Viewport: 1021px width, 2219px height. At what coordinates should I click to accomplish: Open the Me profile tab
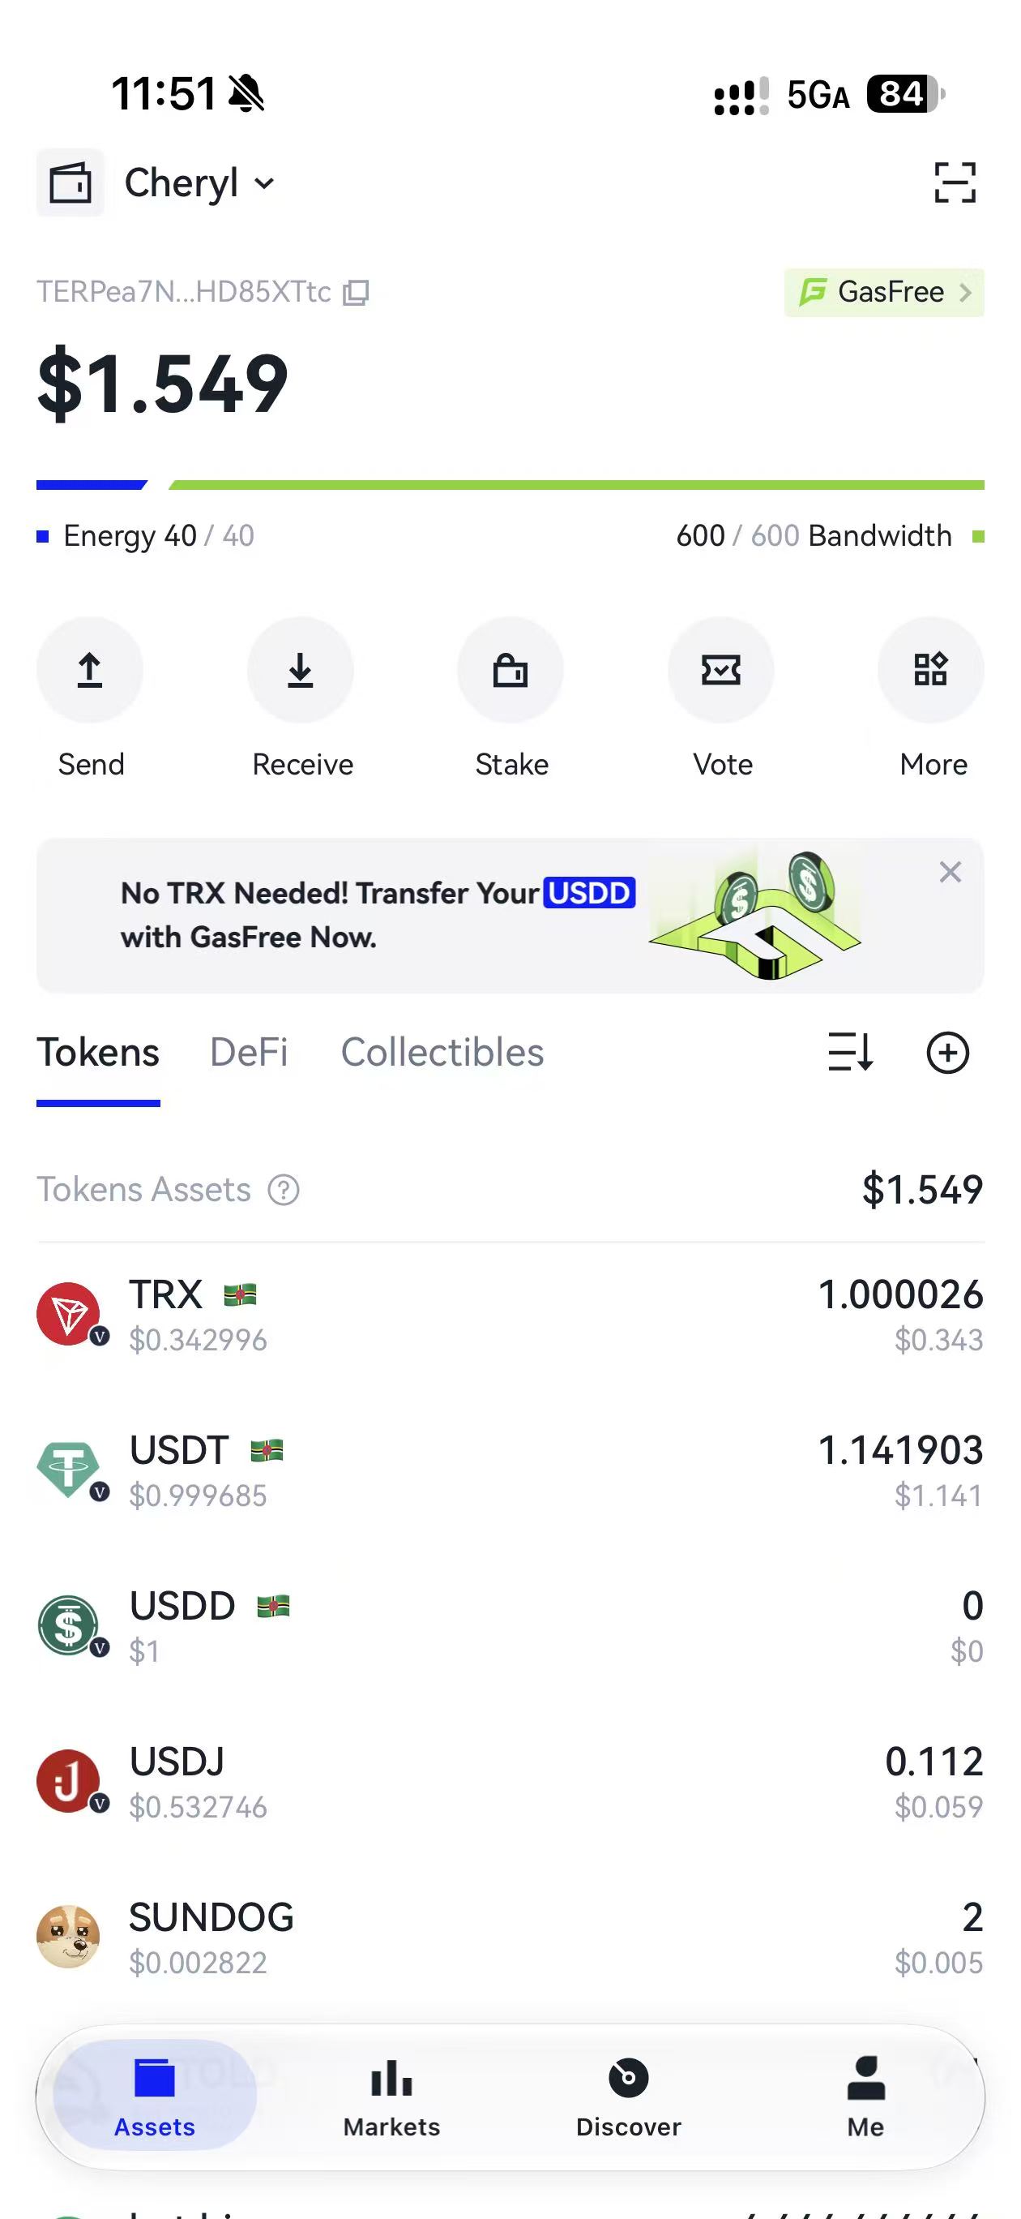(866, 2097)
